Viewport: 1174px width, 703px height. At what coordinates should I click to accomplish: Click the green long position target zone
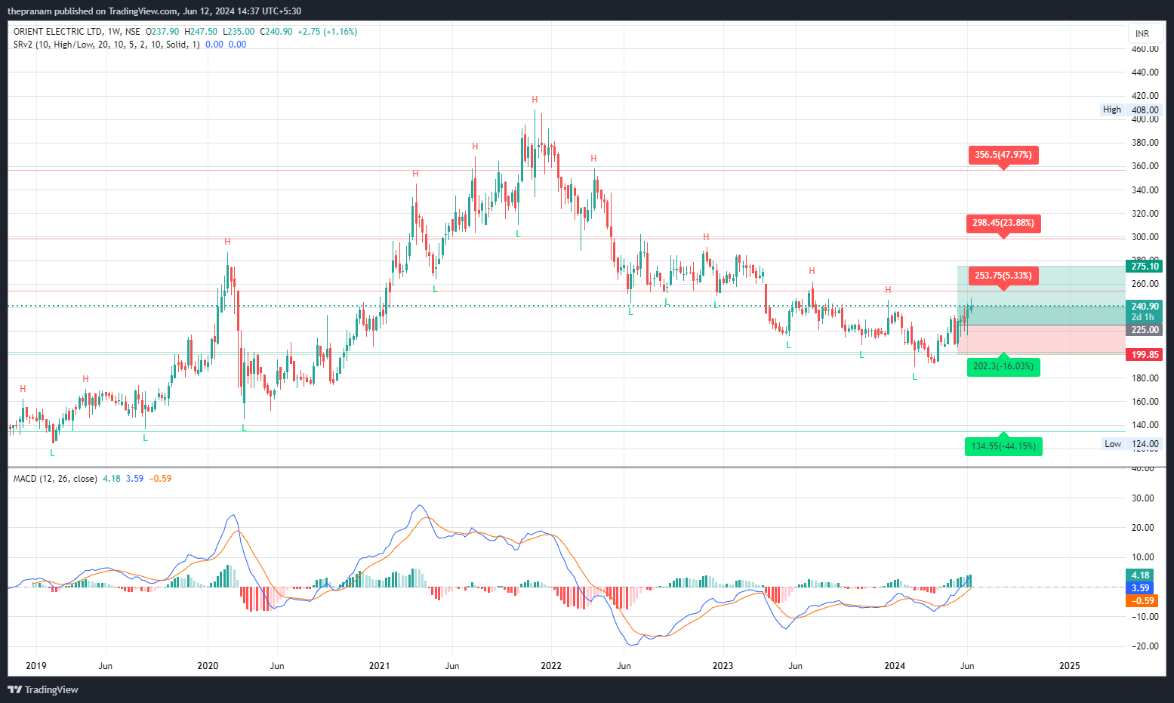click(1041, 295)
